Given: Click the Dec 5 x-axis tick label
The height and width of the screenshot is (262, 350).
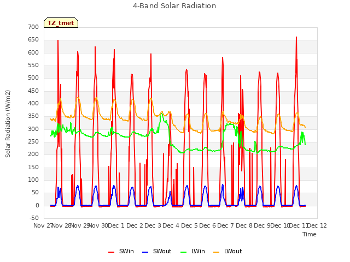Looking at the screenshot, I should coord(189,225).
